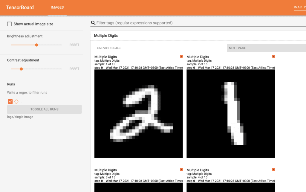Click the TensorBoard logo title
Viewport: 306px width, 192px height.
20,7
